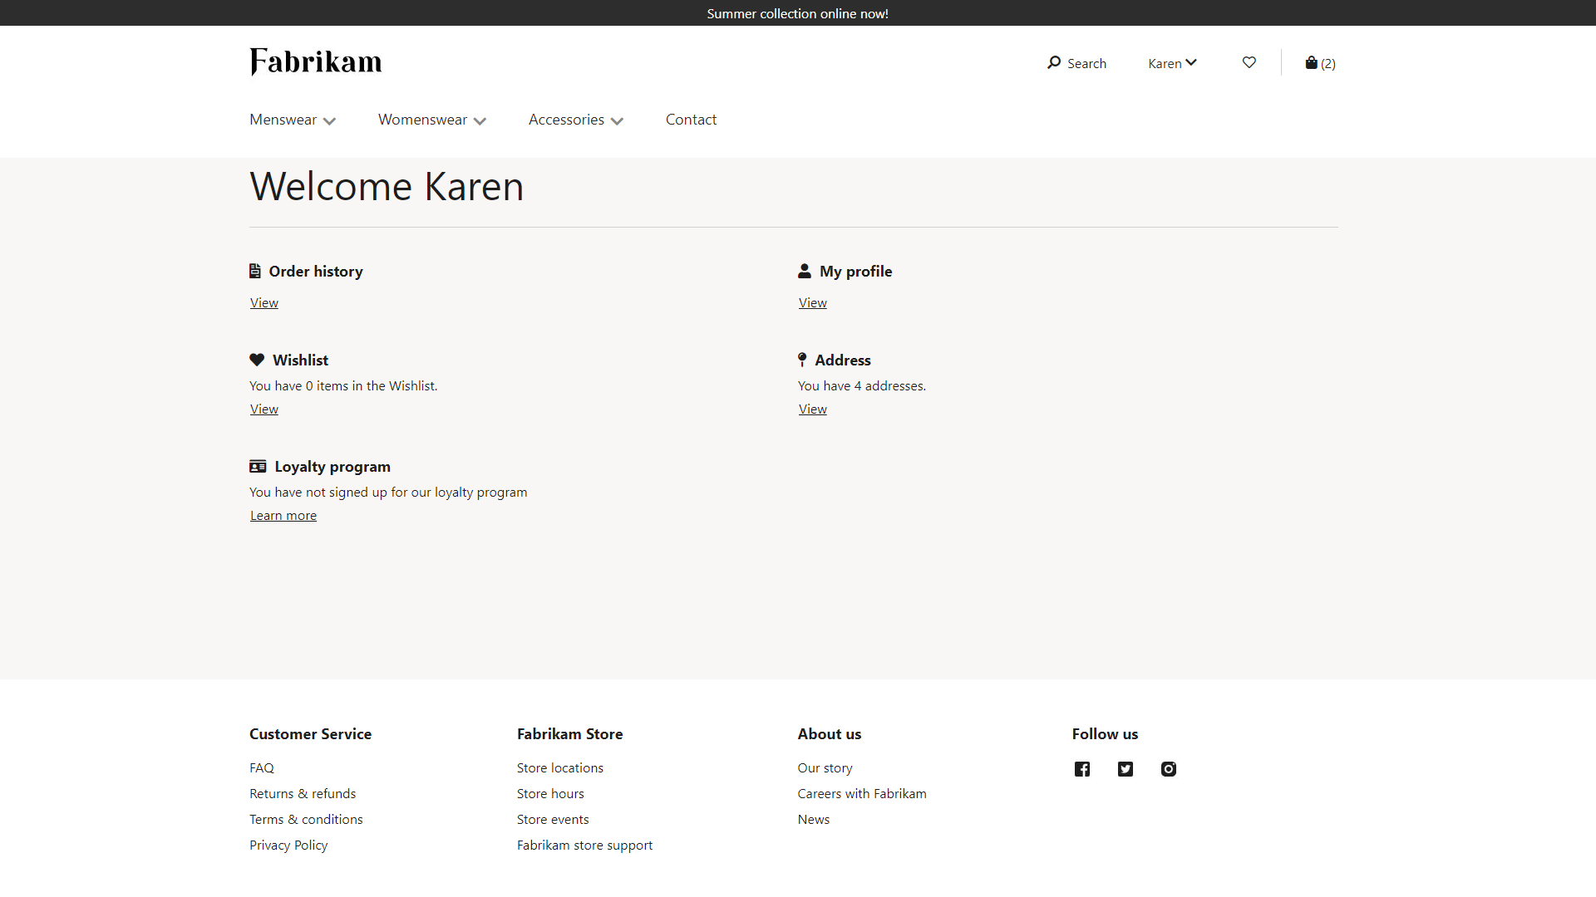View Order history link
The width and height of the screenshot is (1596, 897).
(263, 301)
